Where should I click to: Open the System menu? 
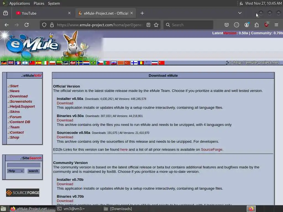pyautogui.click(x=54, y=3)
